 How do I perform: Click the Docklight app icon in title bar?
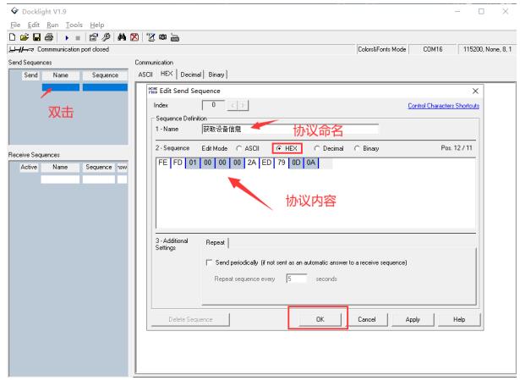click(x=14, y=11)
